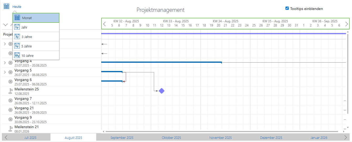Click the purple project summary bar
This screenshot has height=142, width=352.
click(223, 34)
